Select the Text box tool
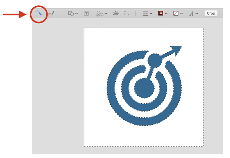230x158 pixels. click(x=86, y=14)
